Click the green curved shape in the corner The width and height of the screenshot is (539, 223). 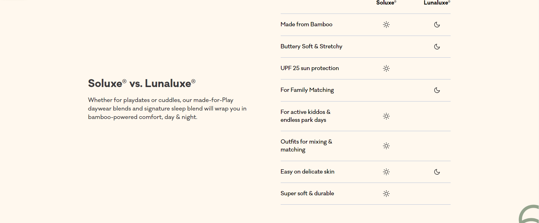[x=527, y=214]
